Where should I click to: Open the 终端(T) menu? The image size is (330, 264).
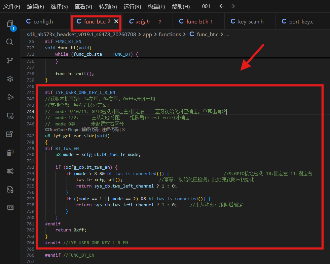[156, 6]
